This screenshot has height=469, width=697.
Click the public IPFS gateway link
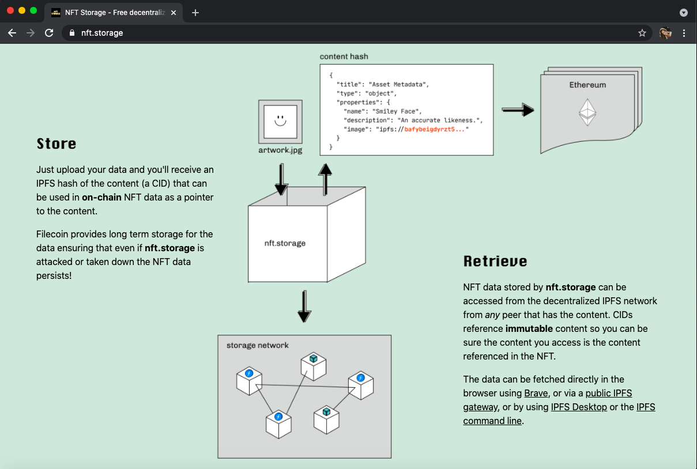pos(608,393)
